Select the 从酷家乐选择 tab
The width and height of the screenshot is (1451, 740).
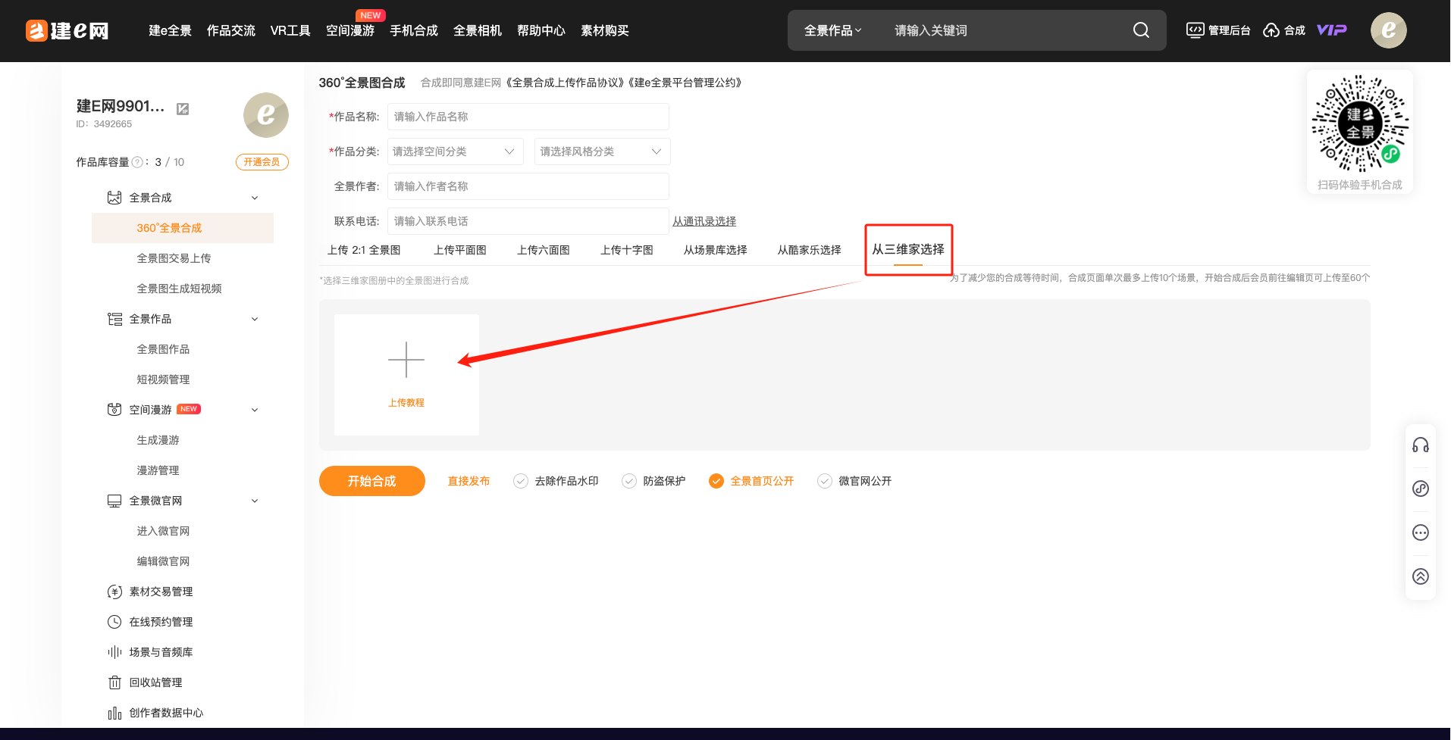[x=809, y=250]
